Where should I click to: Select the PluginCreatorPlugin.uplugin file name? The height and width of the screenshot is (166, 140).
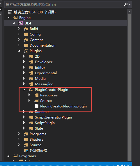click(63, 106)
